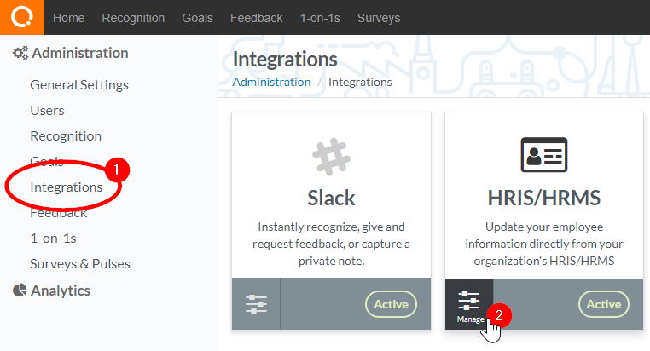Click the Slack hashtag logo

331,157
